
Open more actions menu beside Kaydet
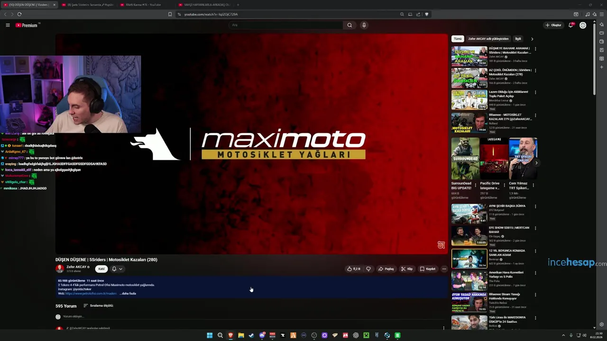pos(444,269)
